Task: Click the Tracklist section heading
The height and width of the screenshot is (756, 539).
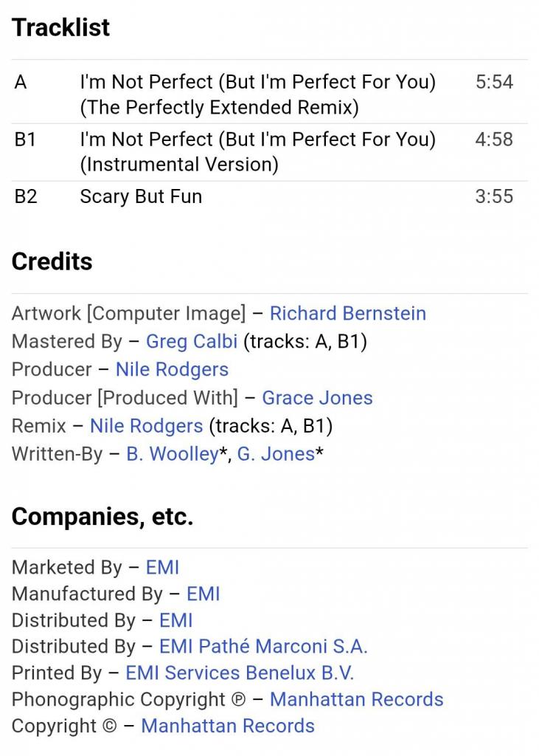Action: click(x=60, y=27)
